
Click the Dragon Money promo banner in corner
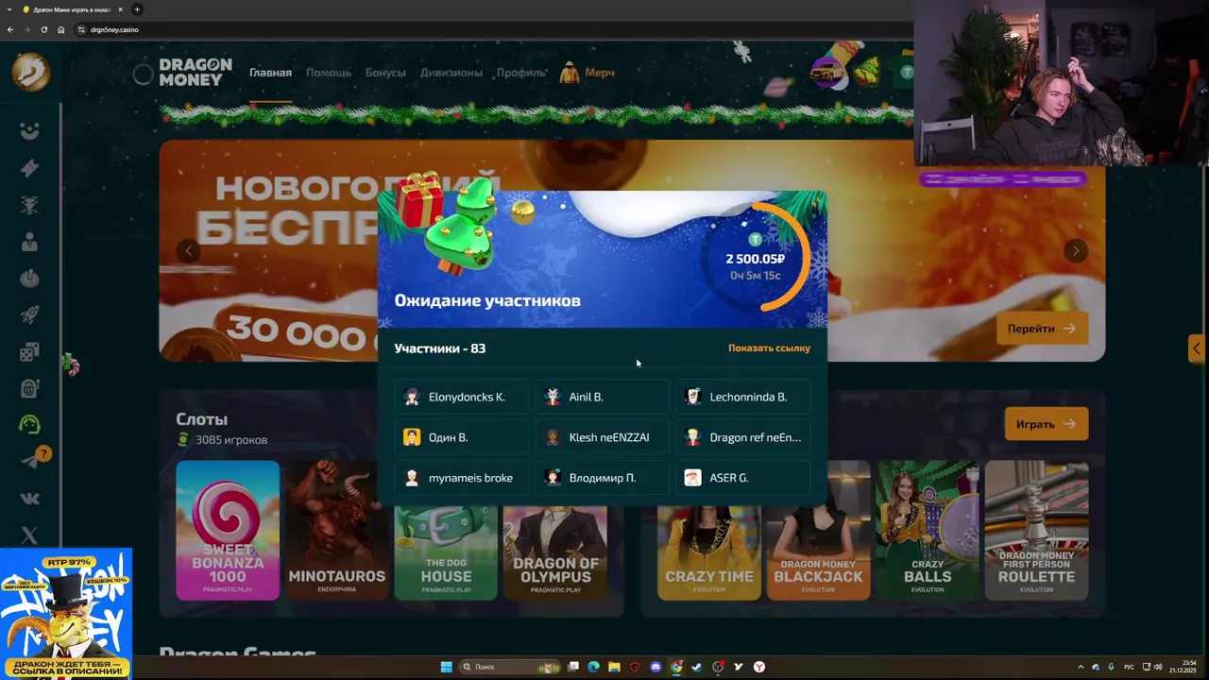[x=66, y=614]
